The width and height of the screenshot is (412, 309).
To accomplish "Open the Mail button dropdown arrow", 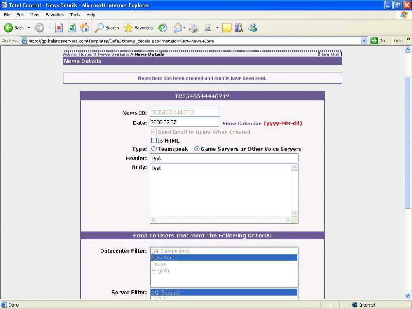I will [185, 28].
